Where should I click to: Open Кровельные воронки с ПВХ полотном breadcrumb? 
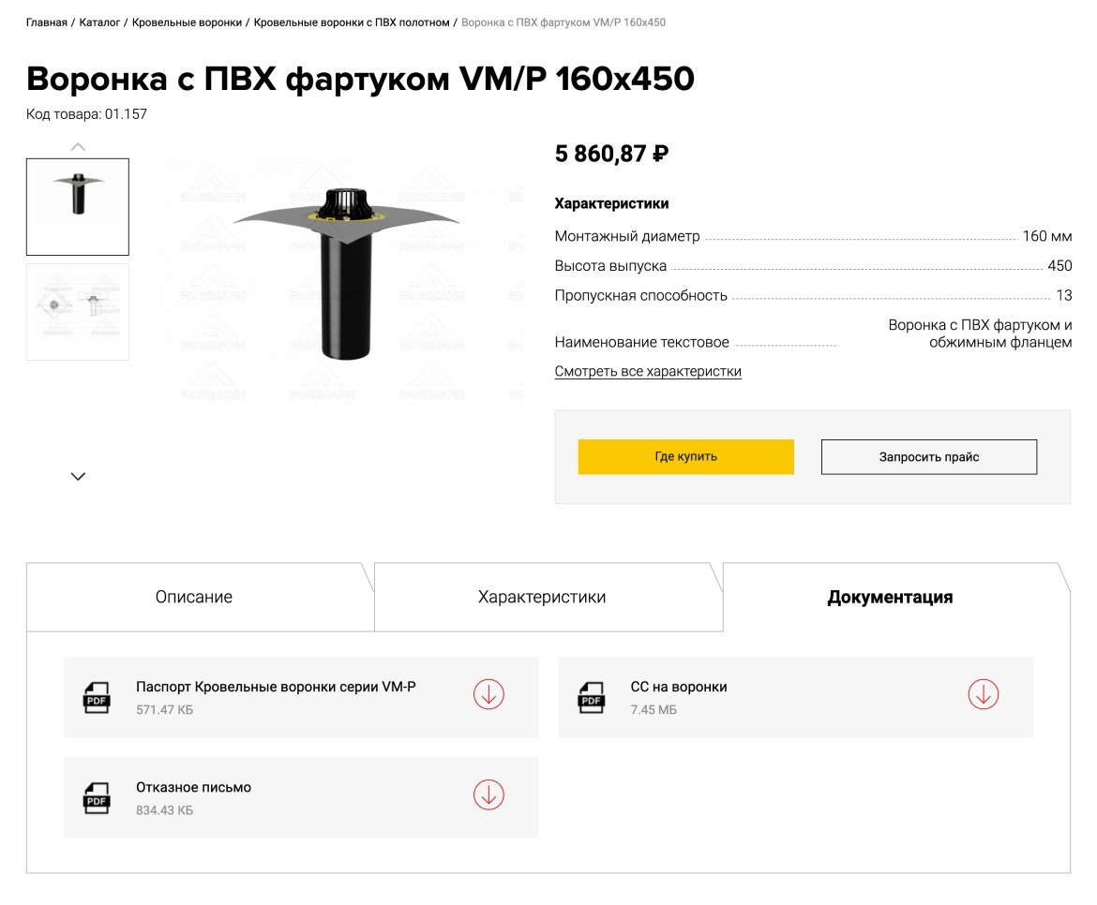[352, 22]
